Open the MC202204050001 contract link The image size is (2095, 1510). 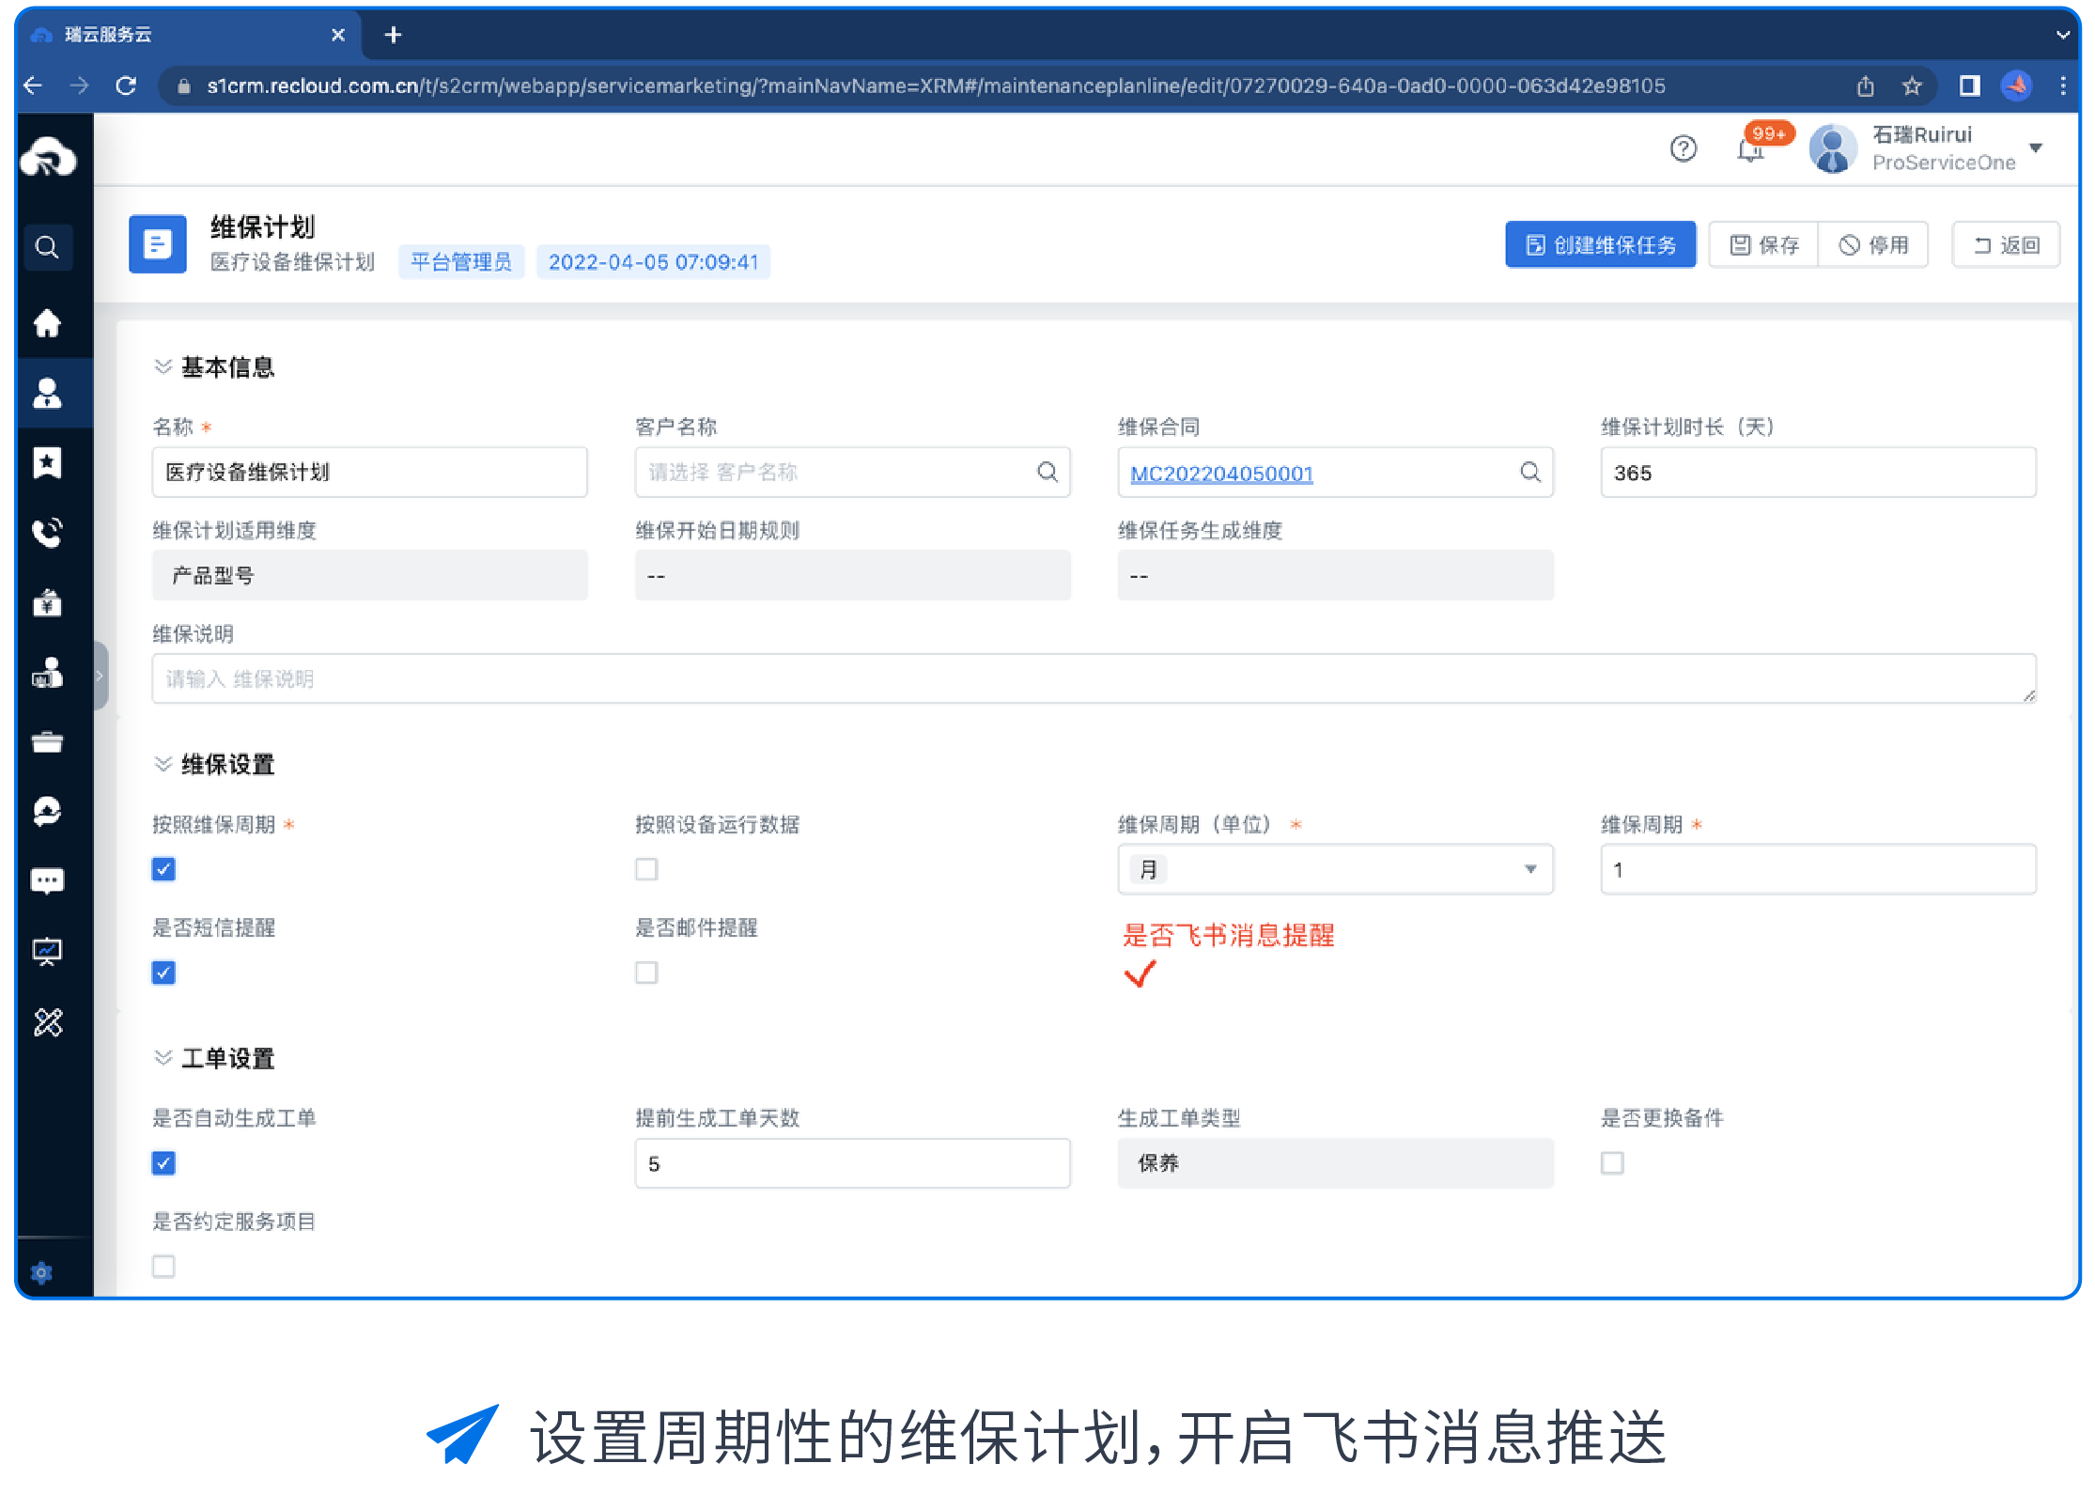pyautogui.click(x=1221, y=474)
